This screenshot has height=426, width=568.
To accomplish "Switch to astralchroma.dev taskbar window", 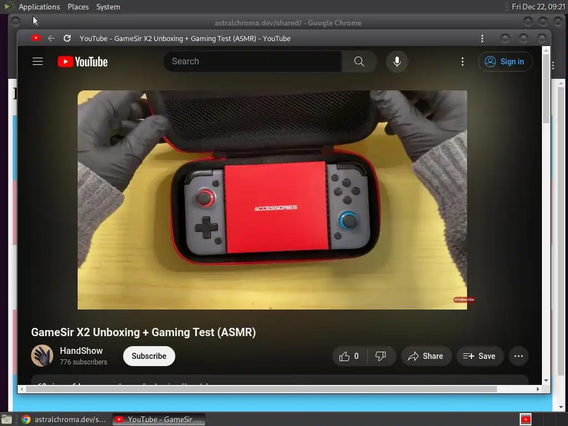I will (x=64, y=419).
